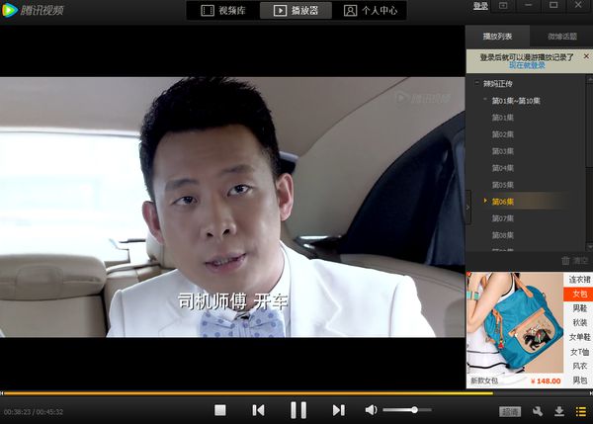The image size is (593, 424).
Task: Play episode 第08集
Action: click(503, 235)
